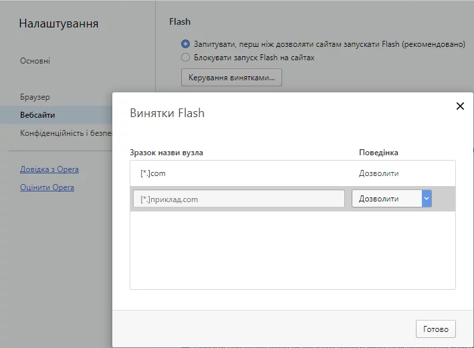Viewport: 474px width, 348px height.
Task: Select the [*.]com exception entry
Action: 153,173
